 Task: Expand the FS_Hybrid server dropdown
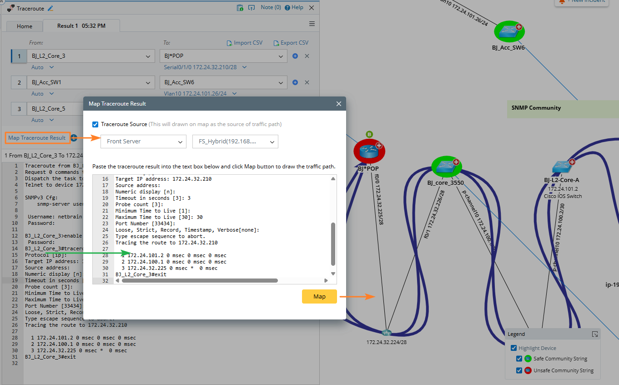tap(235, 142)
